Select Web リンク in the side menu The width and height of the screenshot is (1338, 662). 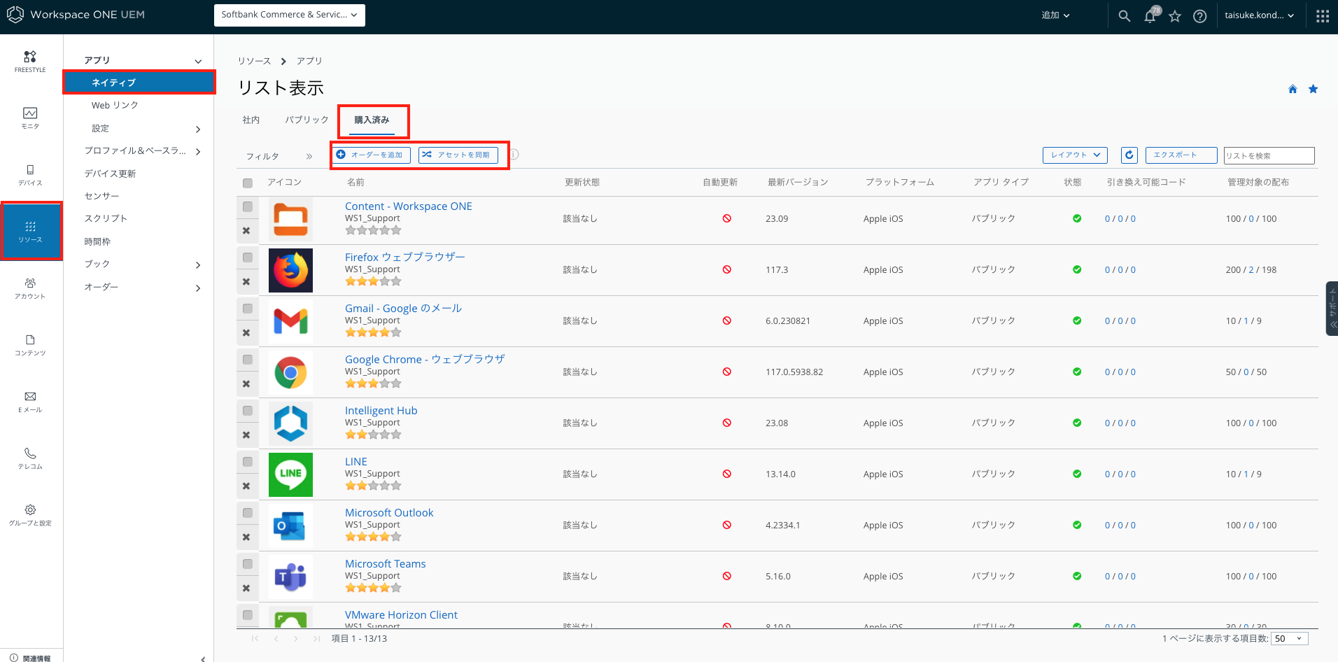115,106
